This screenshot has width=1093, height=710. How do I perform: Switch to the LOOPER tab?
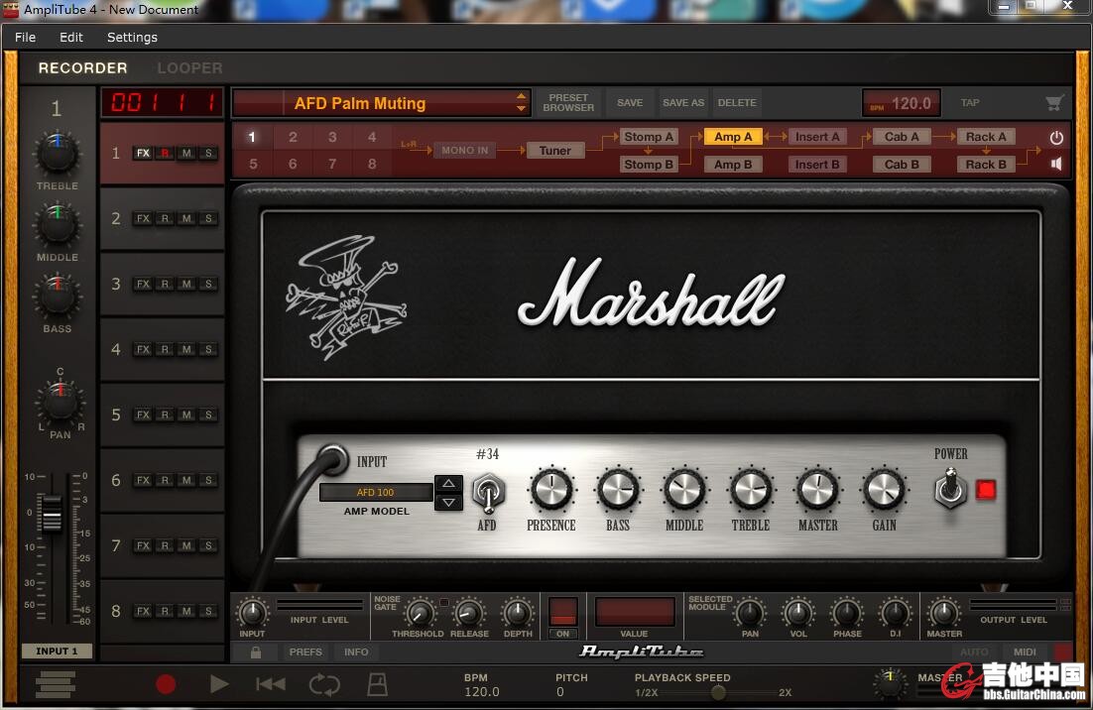coord(189,68)
